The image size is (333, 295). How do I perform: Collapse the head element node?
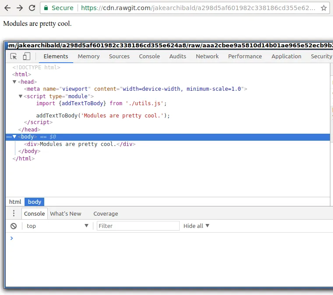click(14, 82)
